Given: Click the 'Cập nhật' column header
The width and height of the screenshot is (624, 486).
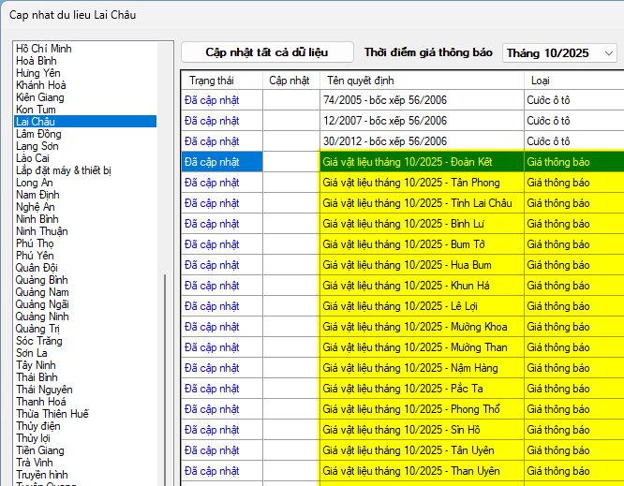Looking at the screenshot, I should click(x=290, y=81).
